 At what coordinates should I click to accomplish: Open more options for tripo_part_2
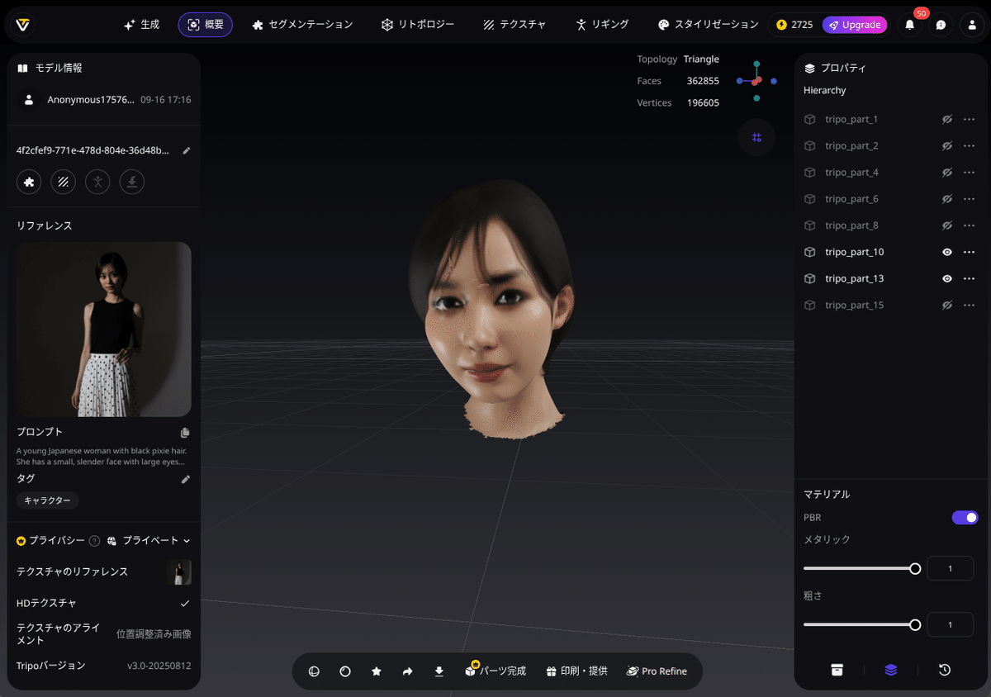click(x=970, y=146)
